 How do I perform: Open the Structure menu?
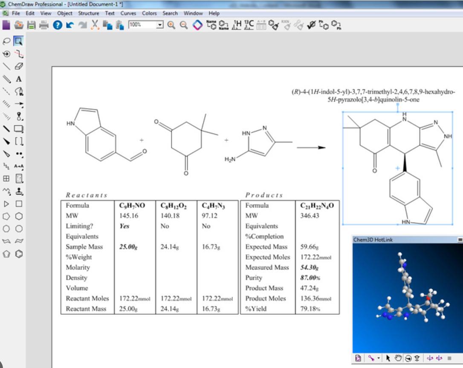pos(90,13)
